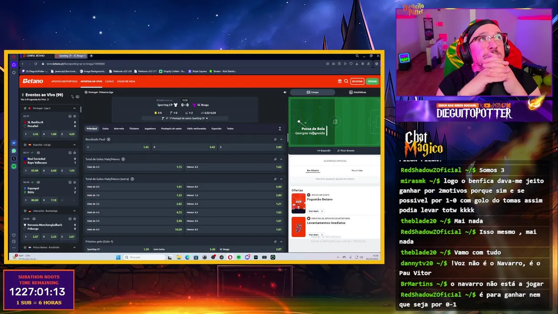This screenshot has width=558, height=314.
Task: Favorite the SL Benfica B vs Penafiel match
Action: coord(75,116)
